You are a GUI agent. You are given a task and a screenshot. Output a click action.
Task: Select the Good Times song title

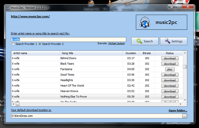(67, 75)
